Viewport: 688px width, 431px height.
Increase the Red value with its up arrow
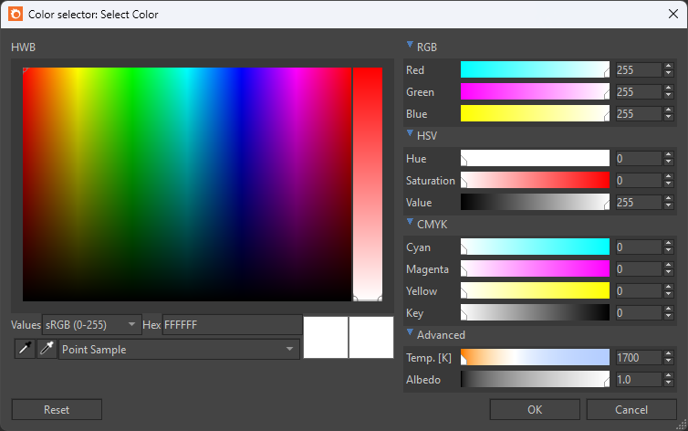click(x=670, y=66)
